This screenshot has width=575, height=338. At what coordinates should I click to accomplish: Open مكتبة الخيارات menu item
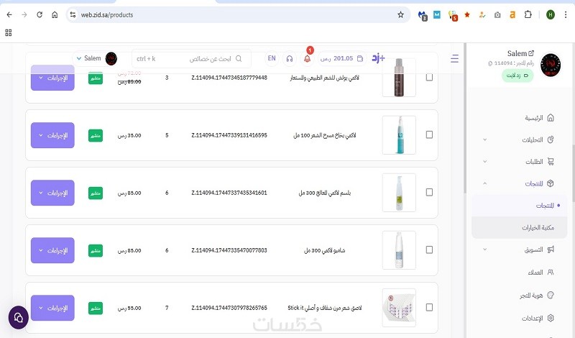[519, 227]
